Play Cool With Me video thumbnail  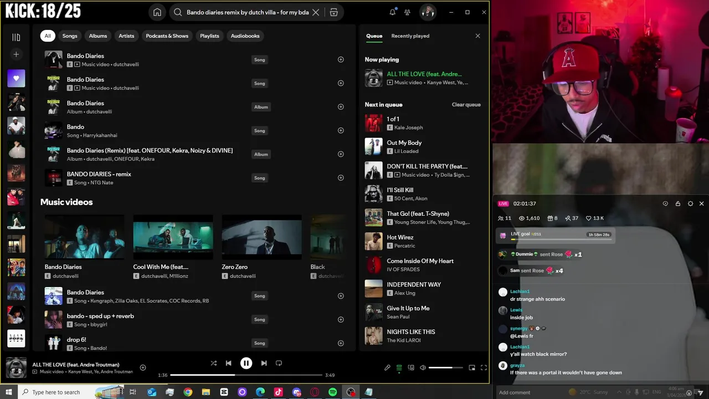pyautogui.click(x=173, y=237)
